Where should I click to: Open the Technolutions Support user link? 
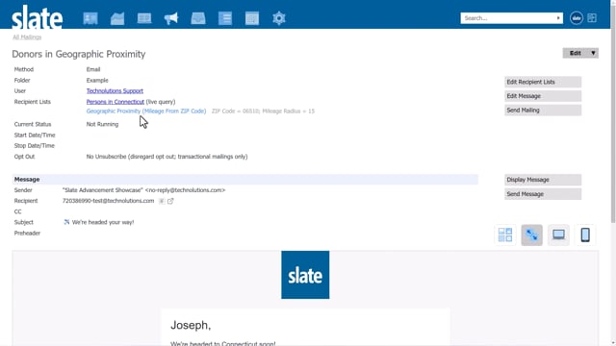115,90
